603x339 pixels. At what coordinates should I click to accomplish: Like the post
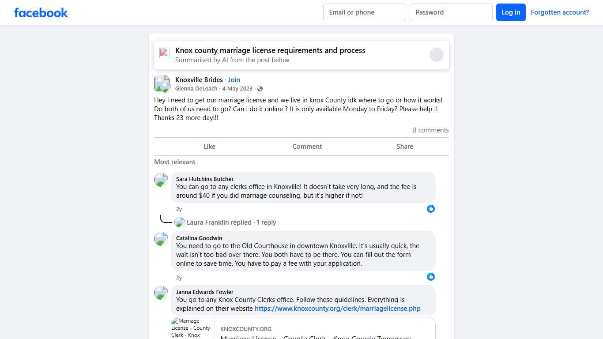[x=209, y=147]
